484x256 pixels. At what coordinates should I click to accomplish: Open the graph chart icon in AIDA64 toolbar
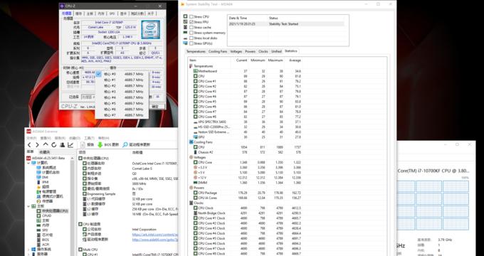(70, 145)
